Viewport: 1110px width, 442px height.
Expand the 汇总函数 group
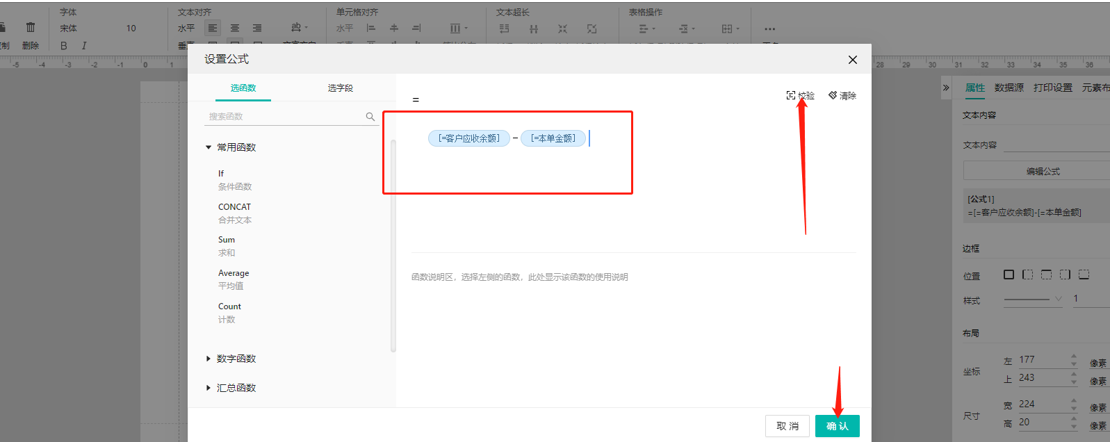click(x=209, y=388)
